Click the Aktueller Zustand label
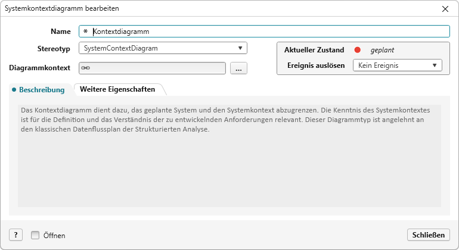The width and height of the screenshot is (459, 250). point(314,50)
